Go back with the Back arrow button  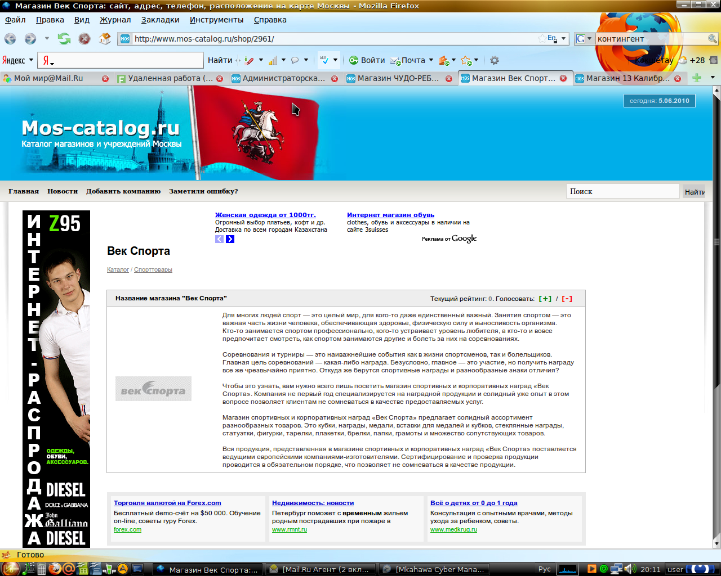(x=10, y=39)
